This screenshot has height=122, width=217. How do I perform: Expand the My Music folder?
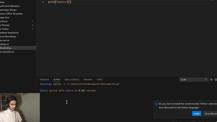pyautogui.click(x=18, y=21)
